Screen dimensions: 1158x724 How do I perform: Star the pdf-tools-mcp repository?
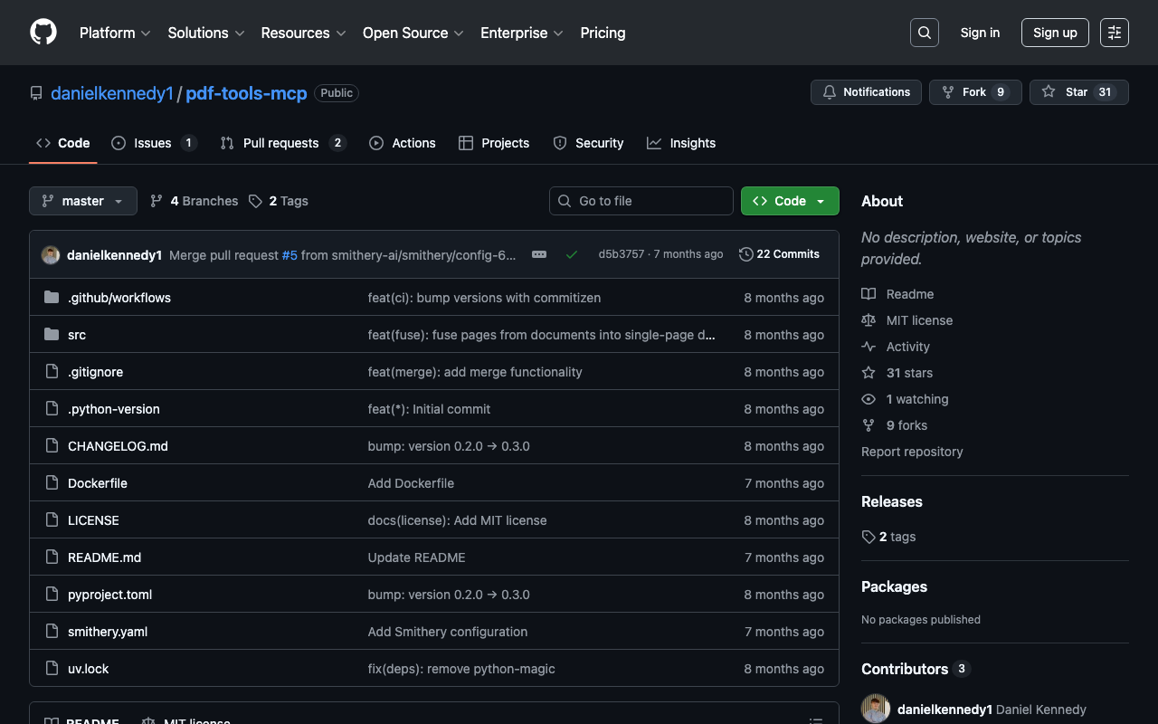click(x=1078, y=92)
